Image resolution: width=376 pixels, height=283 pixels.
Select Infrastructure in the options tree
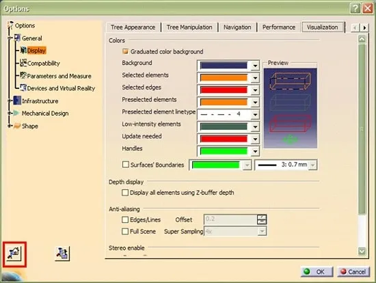(40, 101)
